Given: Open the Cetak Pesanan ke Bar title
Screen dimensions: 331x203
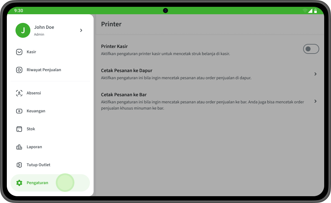Looking at the screenshot, I should pyautogui.click(x=124, y=95).
